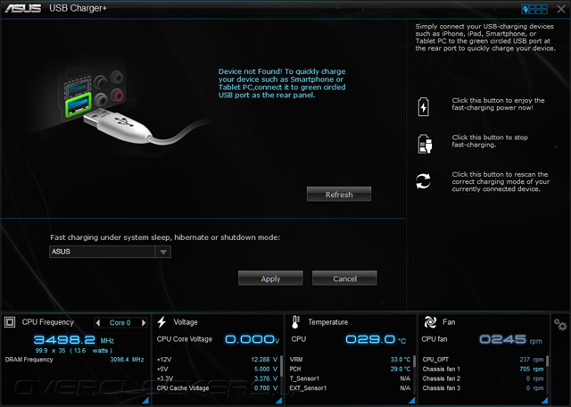Click the Chassis fan 3 row
Screen dimensions: 571x407
click(x=483, y=388)
